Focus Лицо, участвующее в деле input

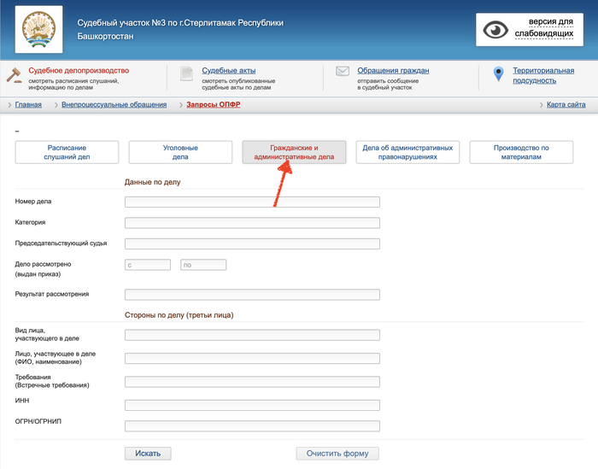pos(252,359)
